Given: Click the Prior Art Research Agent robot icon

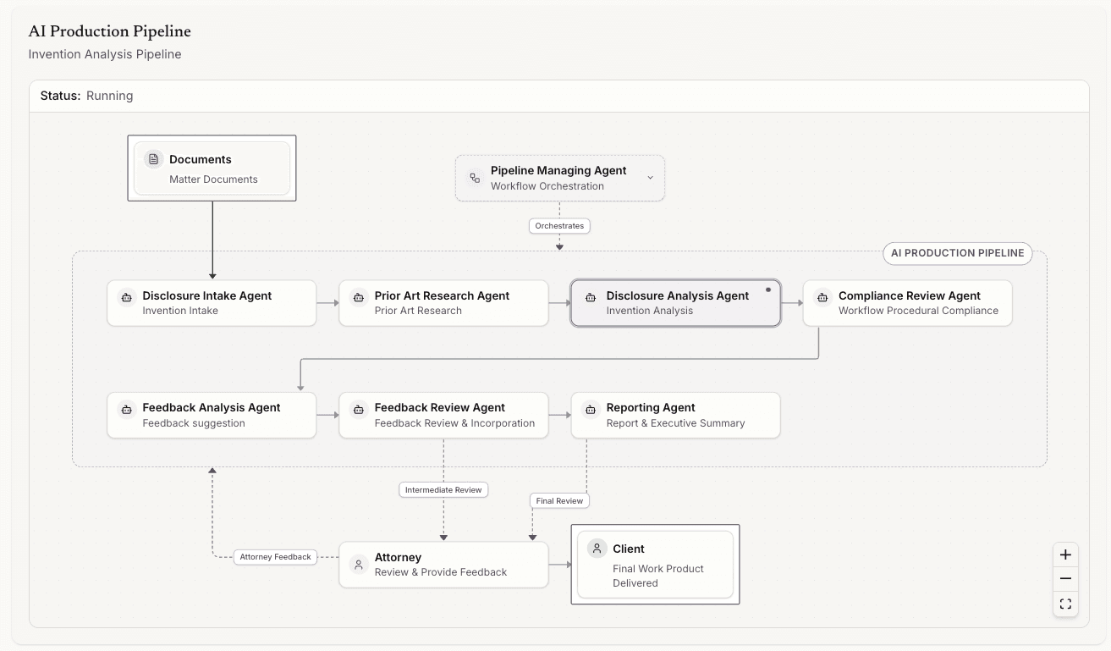Looking at the screenshot, I should (359, 297).
